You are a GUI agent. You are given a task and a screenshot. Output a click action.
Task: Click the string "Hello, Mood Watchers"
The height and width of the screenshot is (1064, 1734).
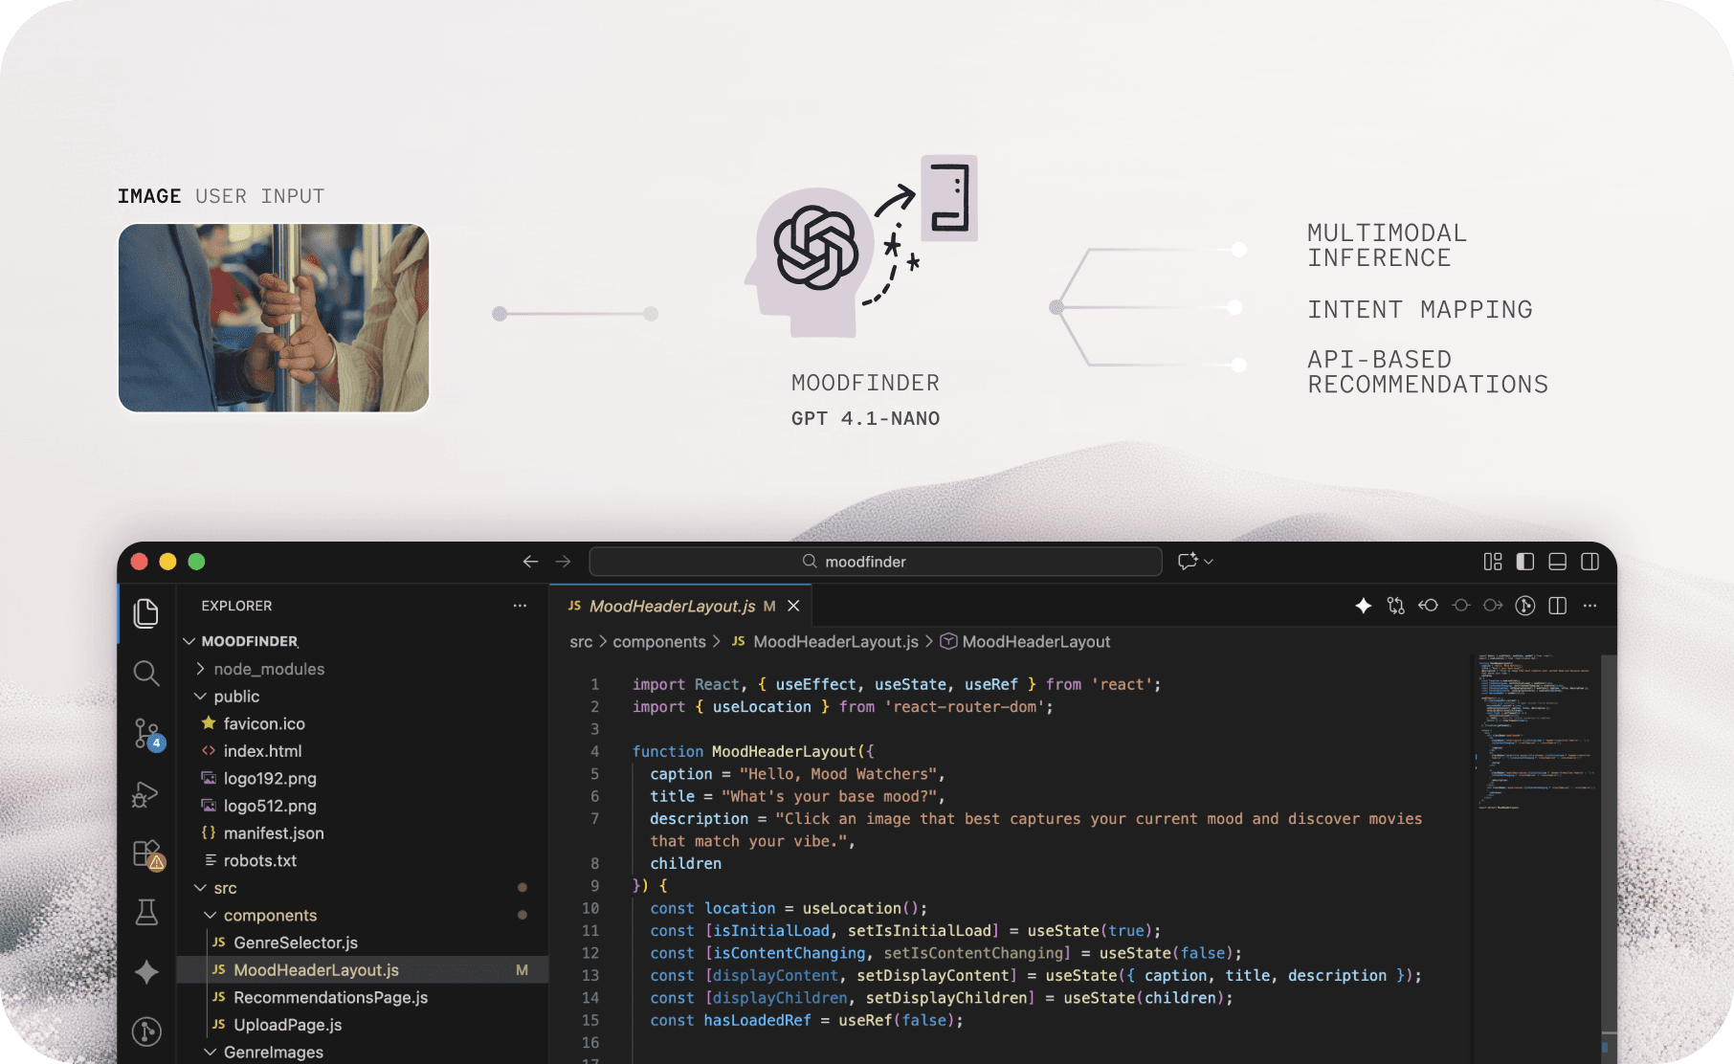tap(838, 774)
